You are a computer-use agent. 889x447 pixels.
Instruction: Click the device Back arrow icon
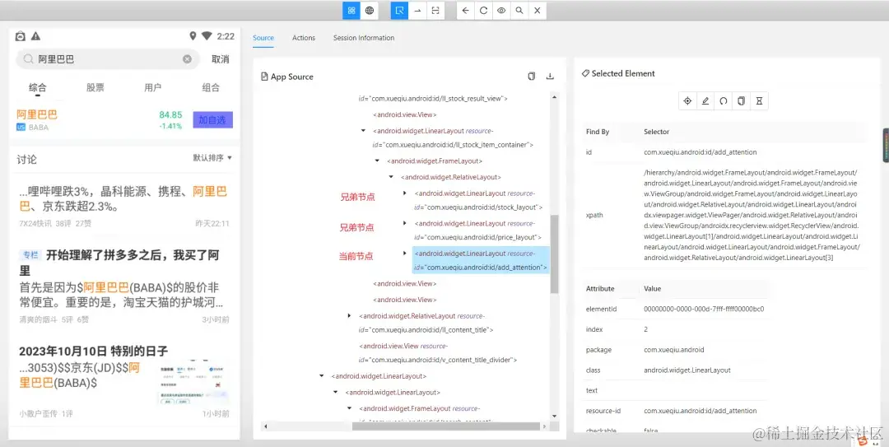click(x=465, y=10)
